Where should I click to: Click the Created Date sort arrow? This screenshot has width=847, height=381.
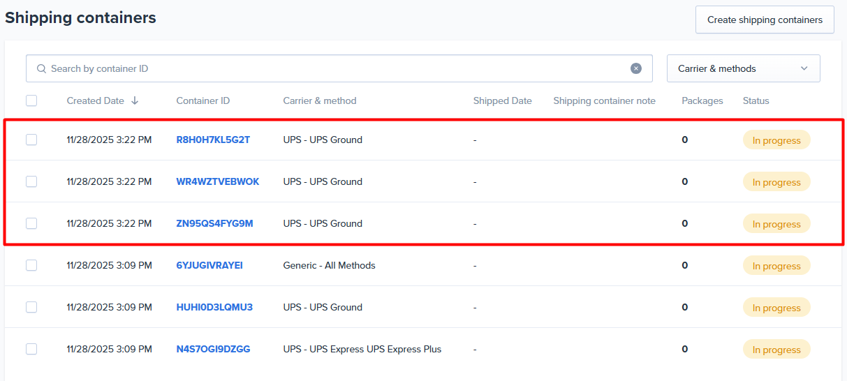tap(135, 100)
